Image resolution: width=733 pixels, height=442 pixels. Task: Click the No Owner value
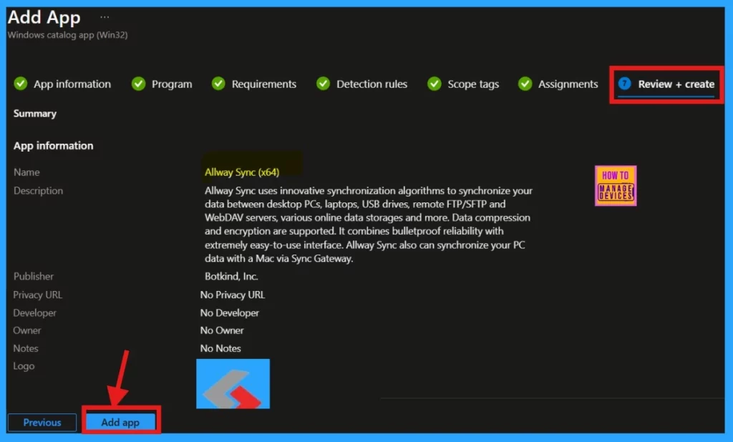(222, 330)
